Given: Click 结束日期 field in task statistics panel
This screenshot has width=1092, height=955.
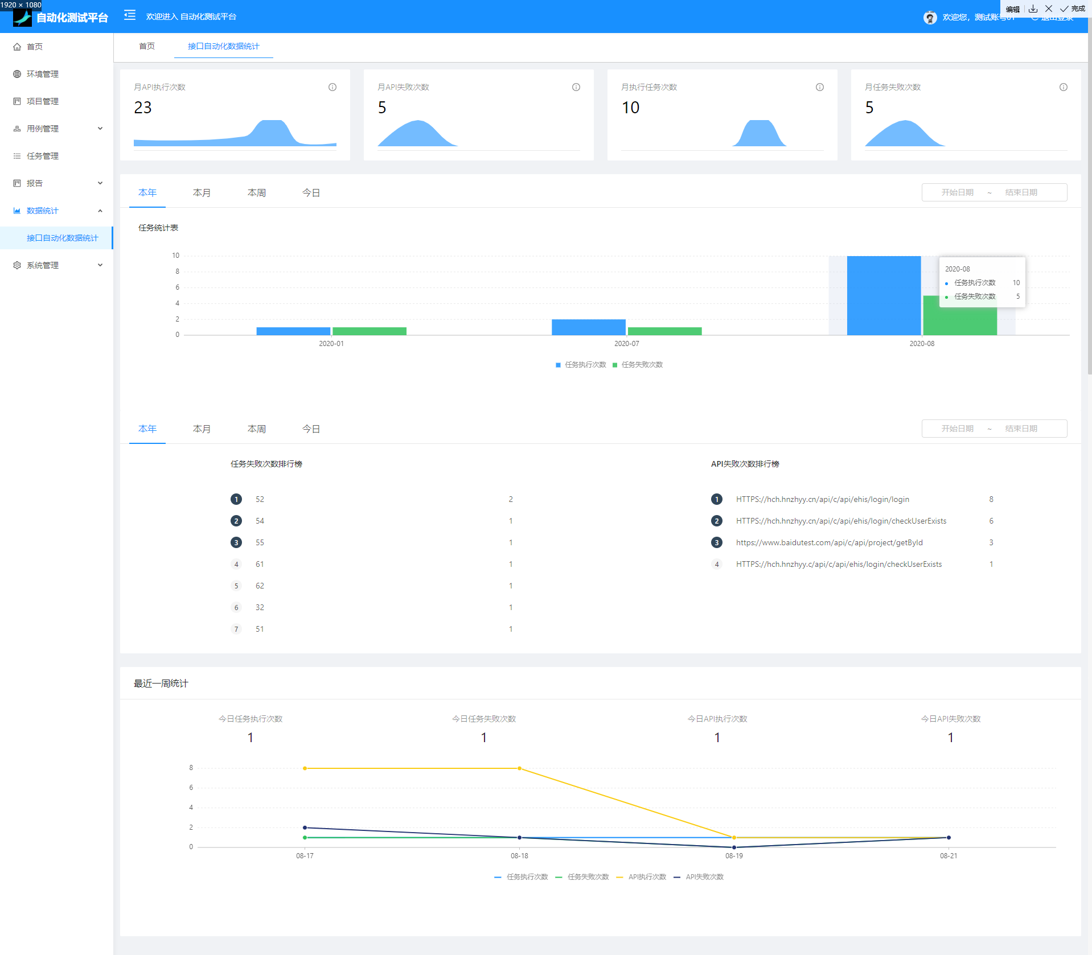Looking at the screenshot, I should click(1021, 192).
